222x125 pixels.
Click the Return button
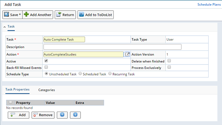coord(65,15)
